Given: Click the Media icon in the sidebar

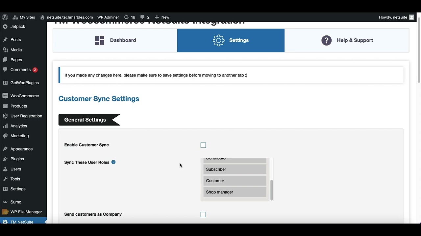Looking at the screenshot, I should (5, 50).
